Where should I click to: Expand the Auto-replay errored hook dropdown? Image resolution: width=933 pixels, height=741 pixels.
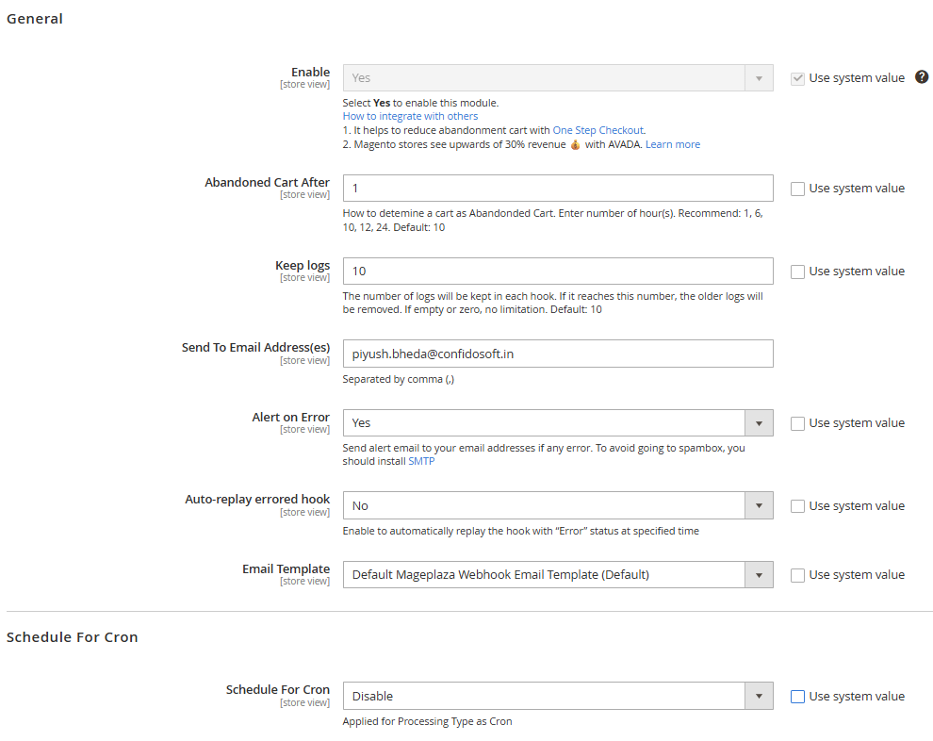point(557,506)
